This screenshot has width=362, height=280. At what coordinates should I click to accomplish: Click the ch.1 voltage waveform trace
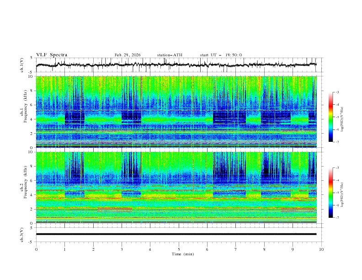click(176, 65)
